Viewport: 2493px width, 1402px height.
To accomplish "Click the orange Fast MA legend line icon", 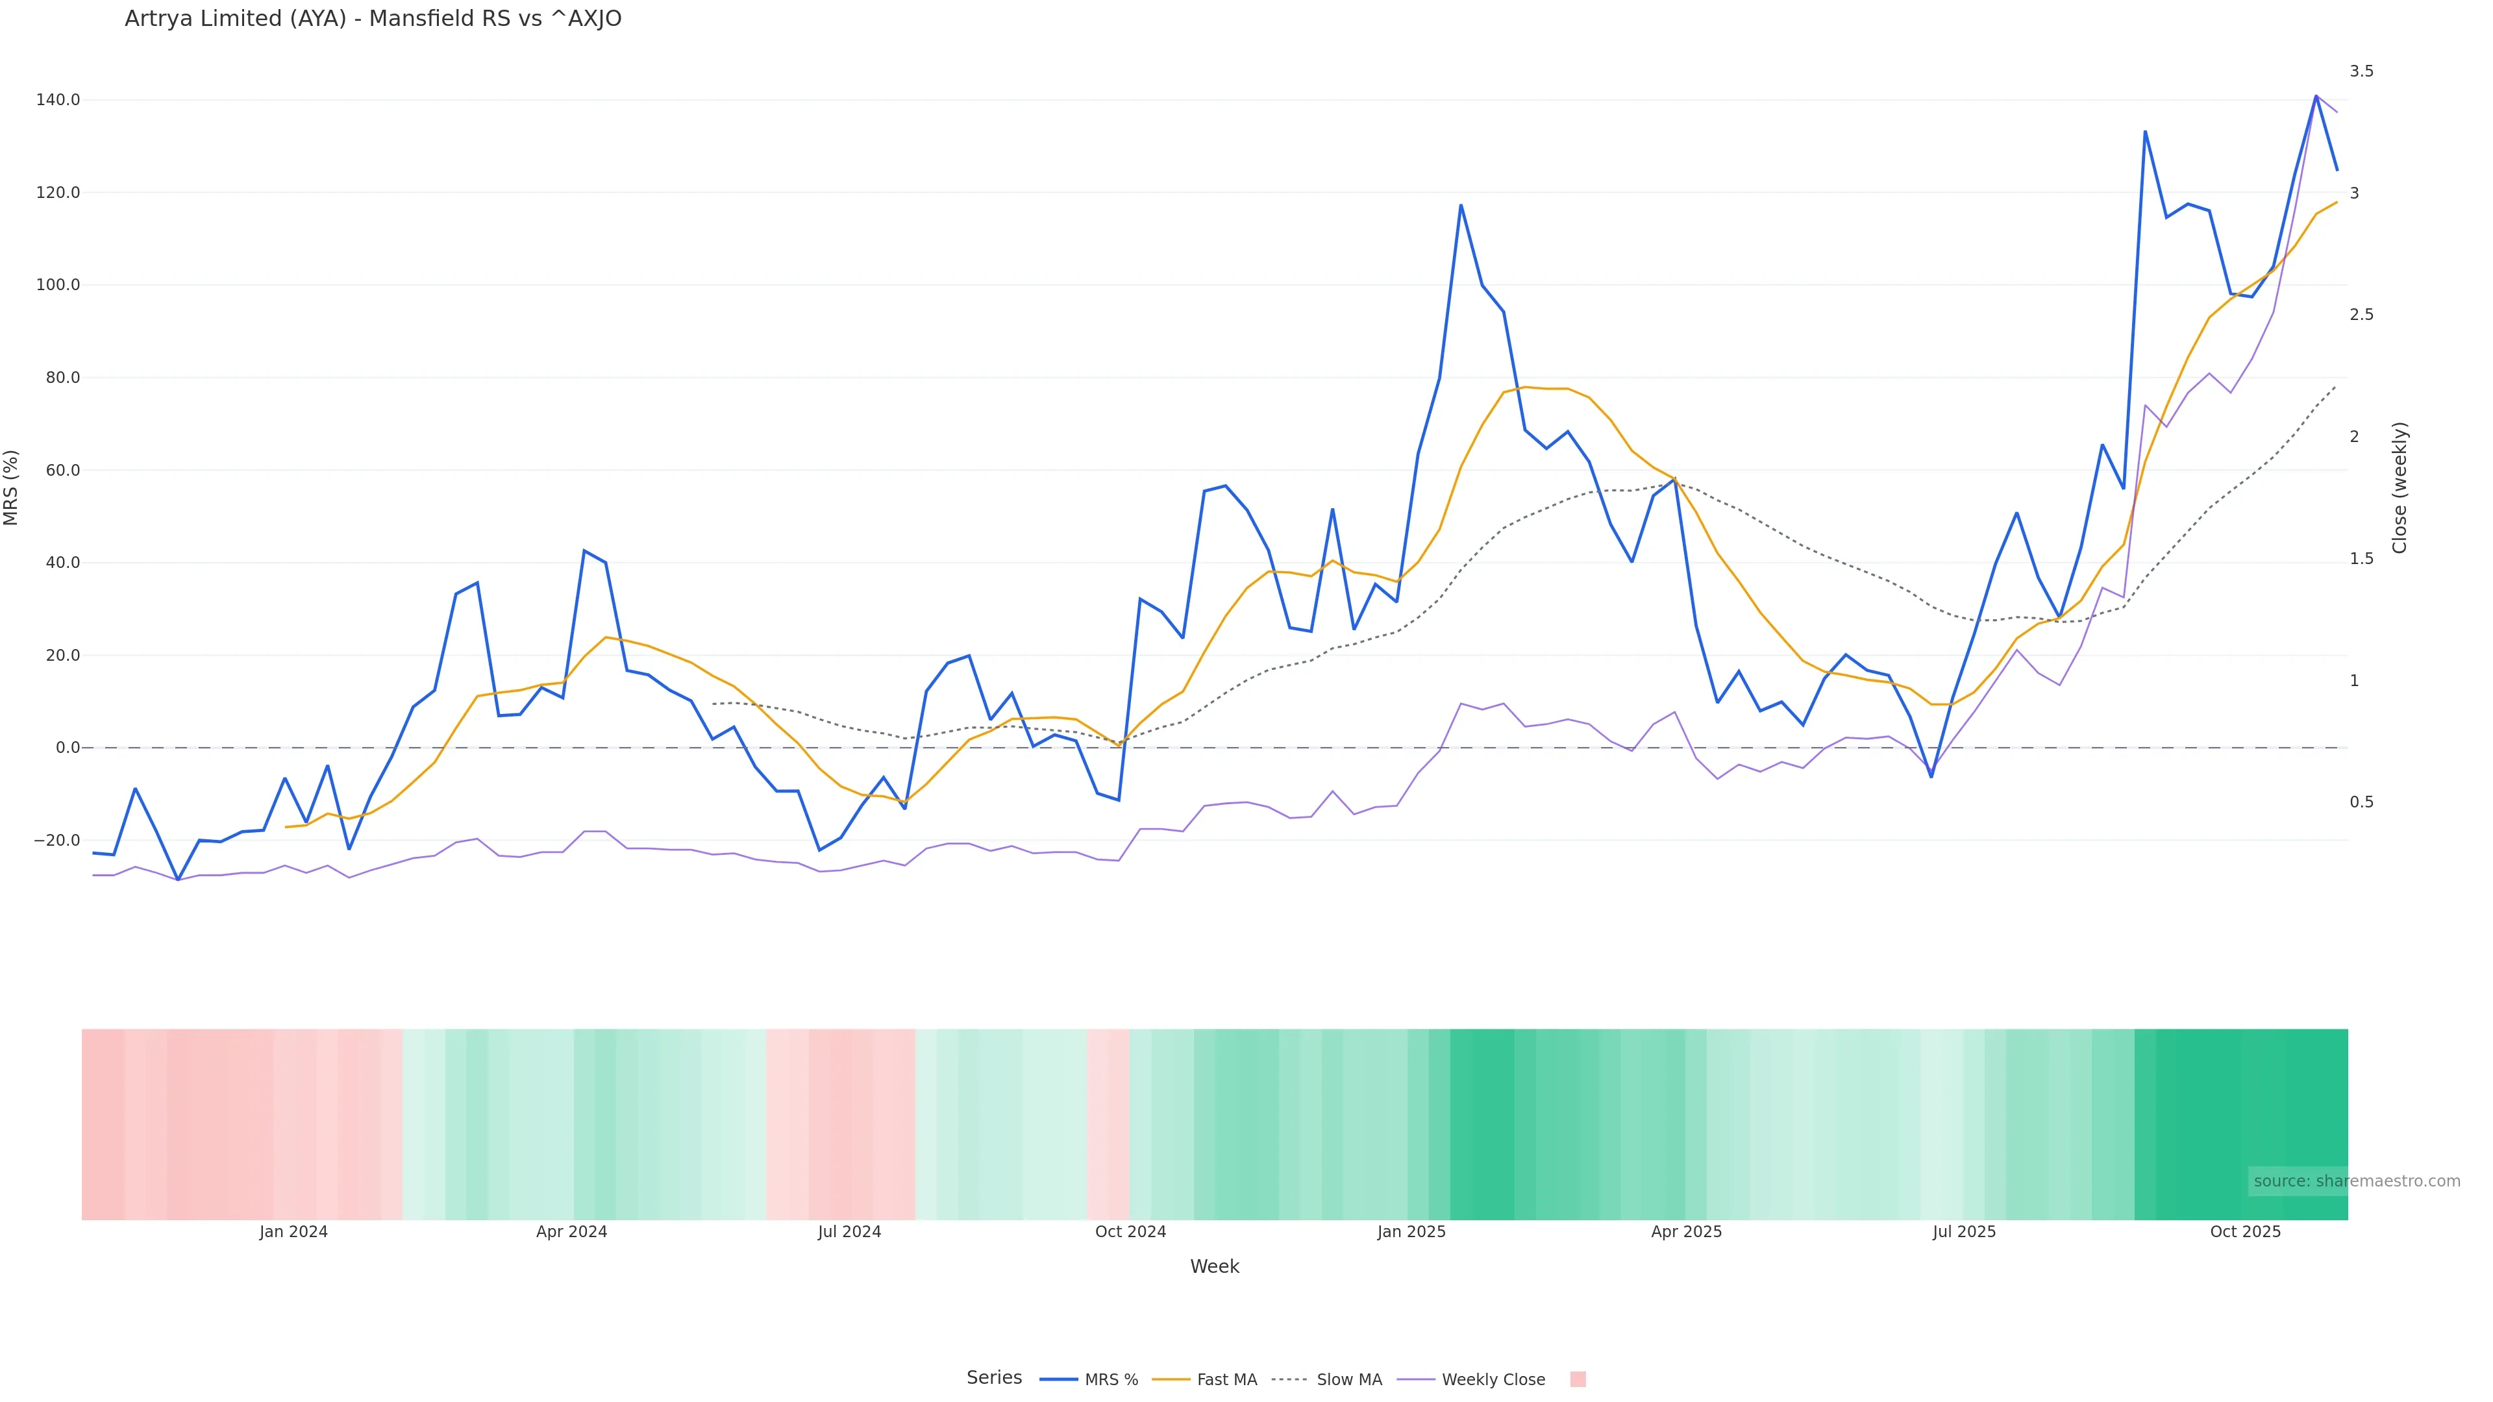I will click(x=1171, y=1380).
